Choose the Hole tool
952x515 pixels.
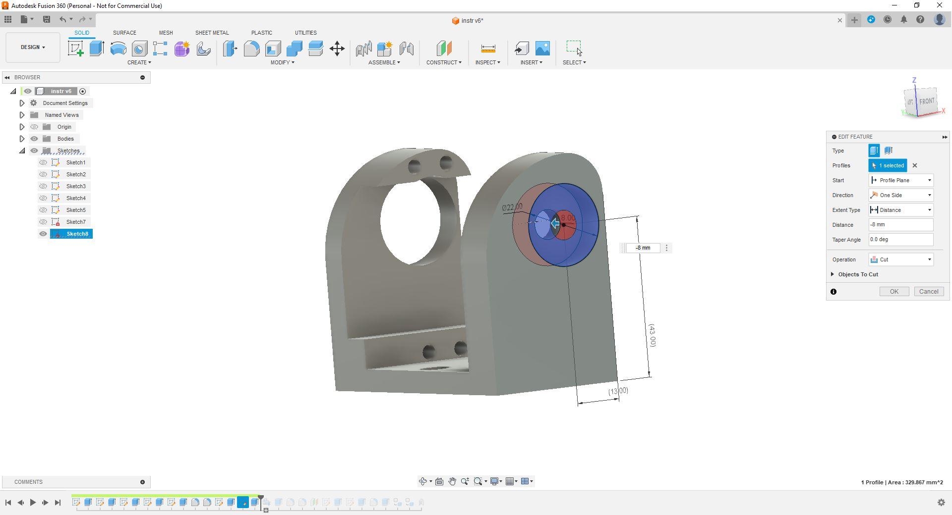point(139,49)
